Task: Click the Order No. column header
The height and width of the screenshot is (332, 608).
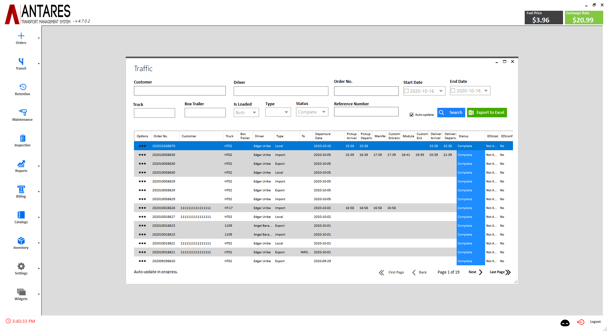Action: point(161,136)
